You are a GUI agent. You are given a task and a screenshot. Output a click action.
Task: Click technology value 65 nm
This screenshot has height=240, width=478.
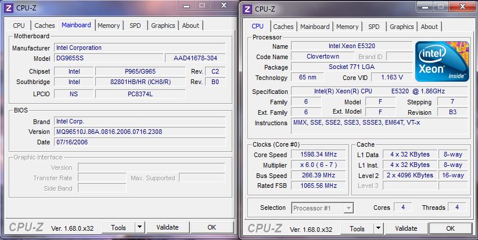tap(307, 77)
